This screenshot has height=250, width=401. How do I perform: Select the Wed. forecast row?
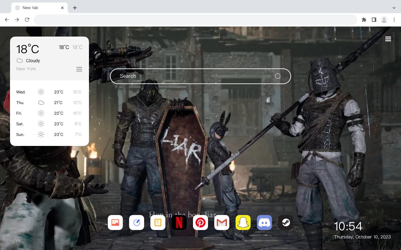pyautogui.click(x=49, y=92)
